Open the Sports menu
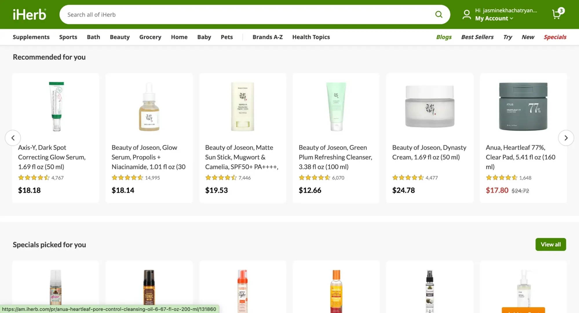This screenshot has height=313, width=579. click(x=68, y=37)
